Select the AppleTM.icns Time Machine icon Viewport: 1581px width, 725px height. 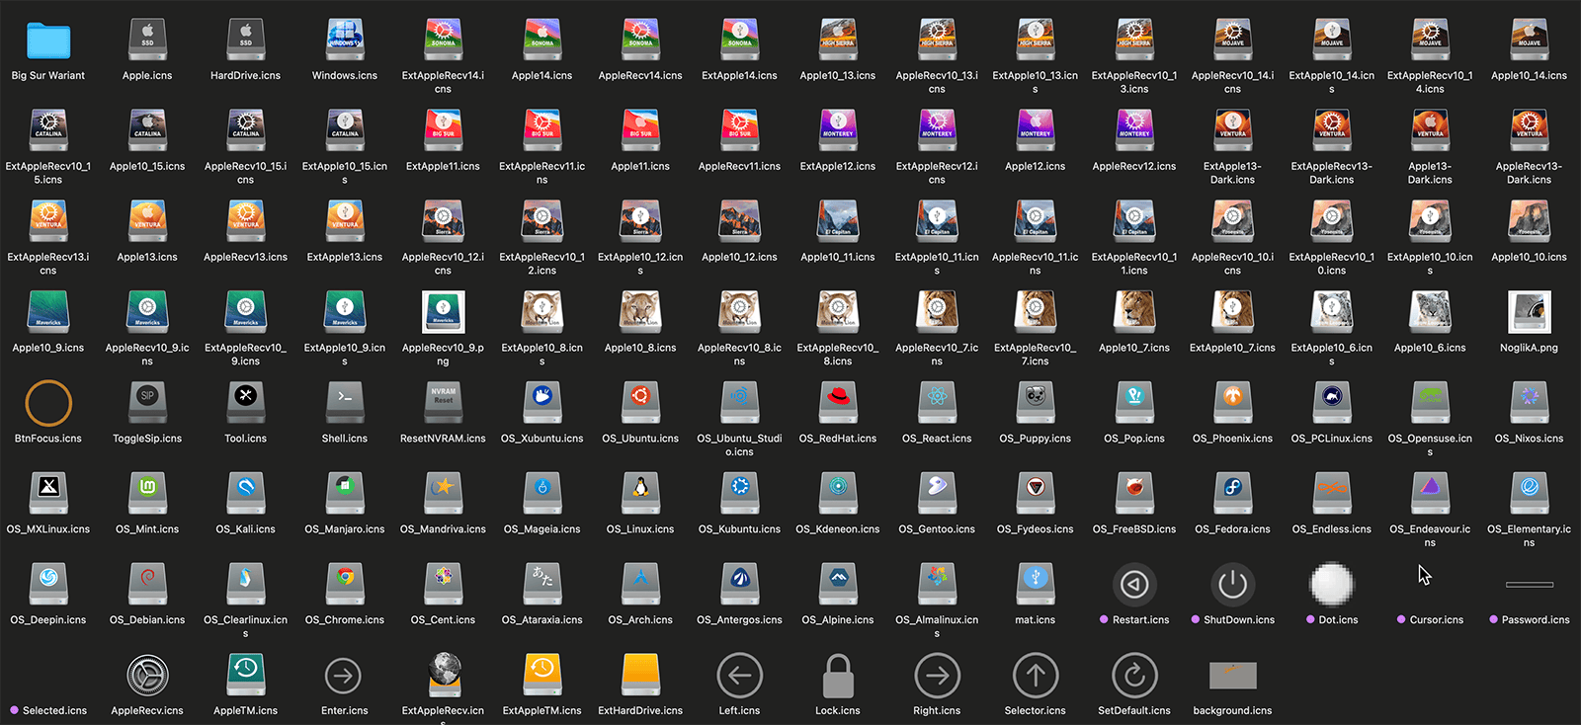pyautogui.click(x=246, y=676)
